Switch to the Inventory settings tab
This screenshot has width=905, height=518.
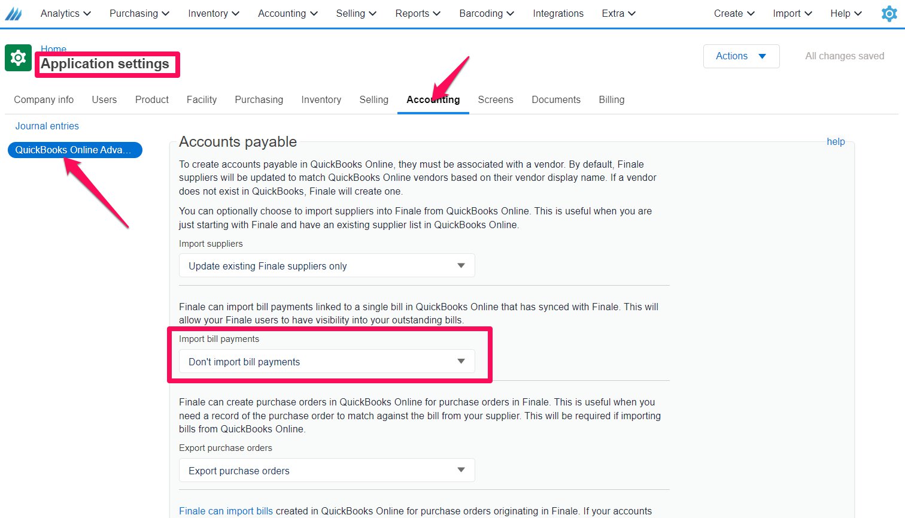pyautogui.click(x=321, y=99)
